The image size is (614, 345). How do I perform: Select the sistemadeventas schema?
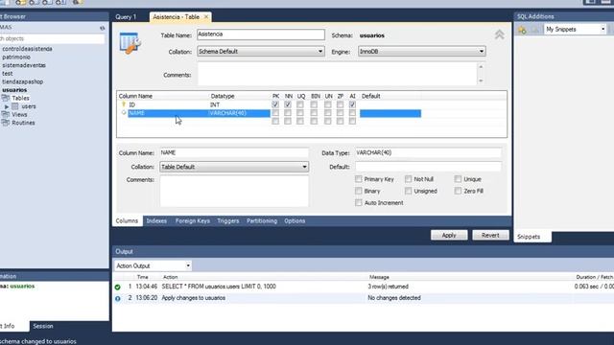(x=24, y=65)
